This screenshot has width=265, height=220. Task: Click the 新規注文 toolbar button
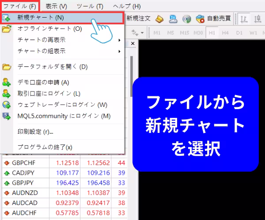pos(138,18)
